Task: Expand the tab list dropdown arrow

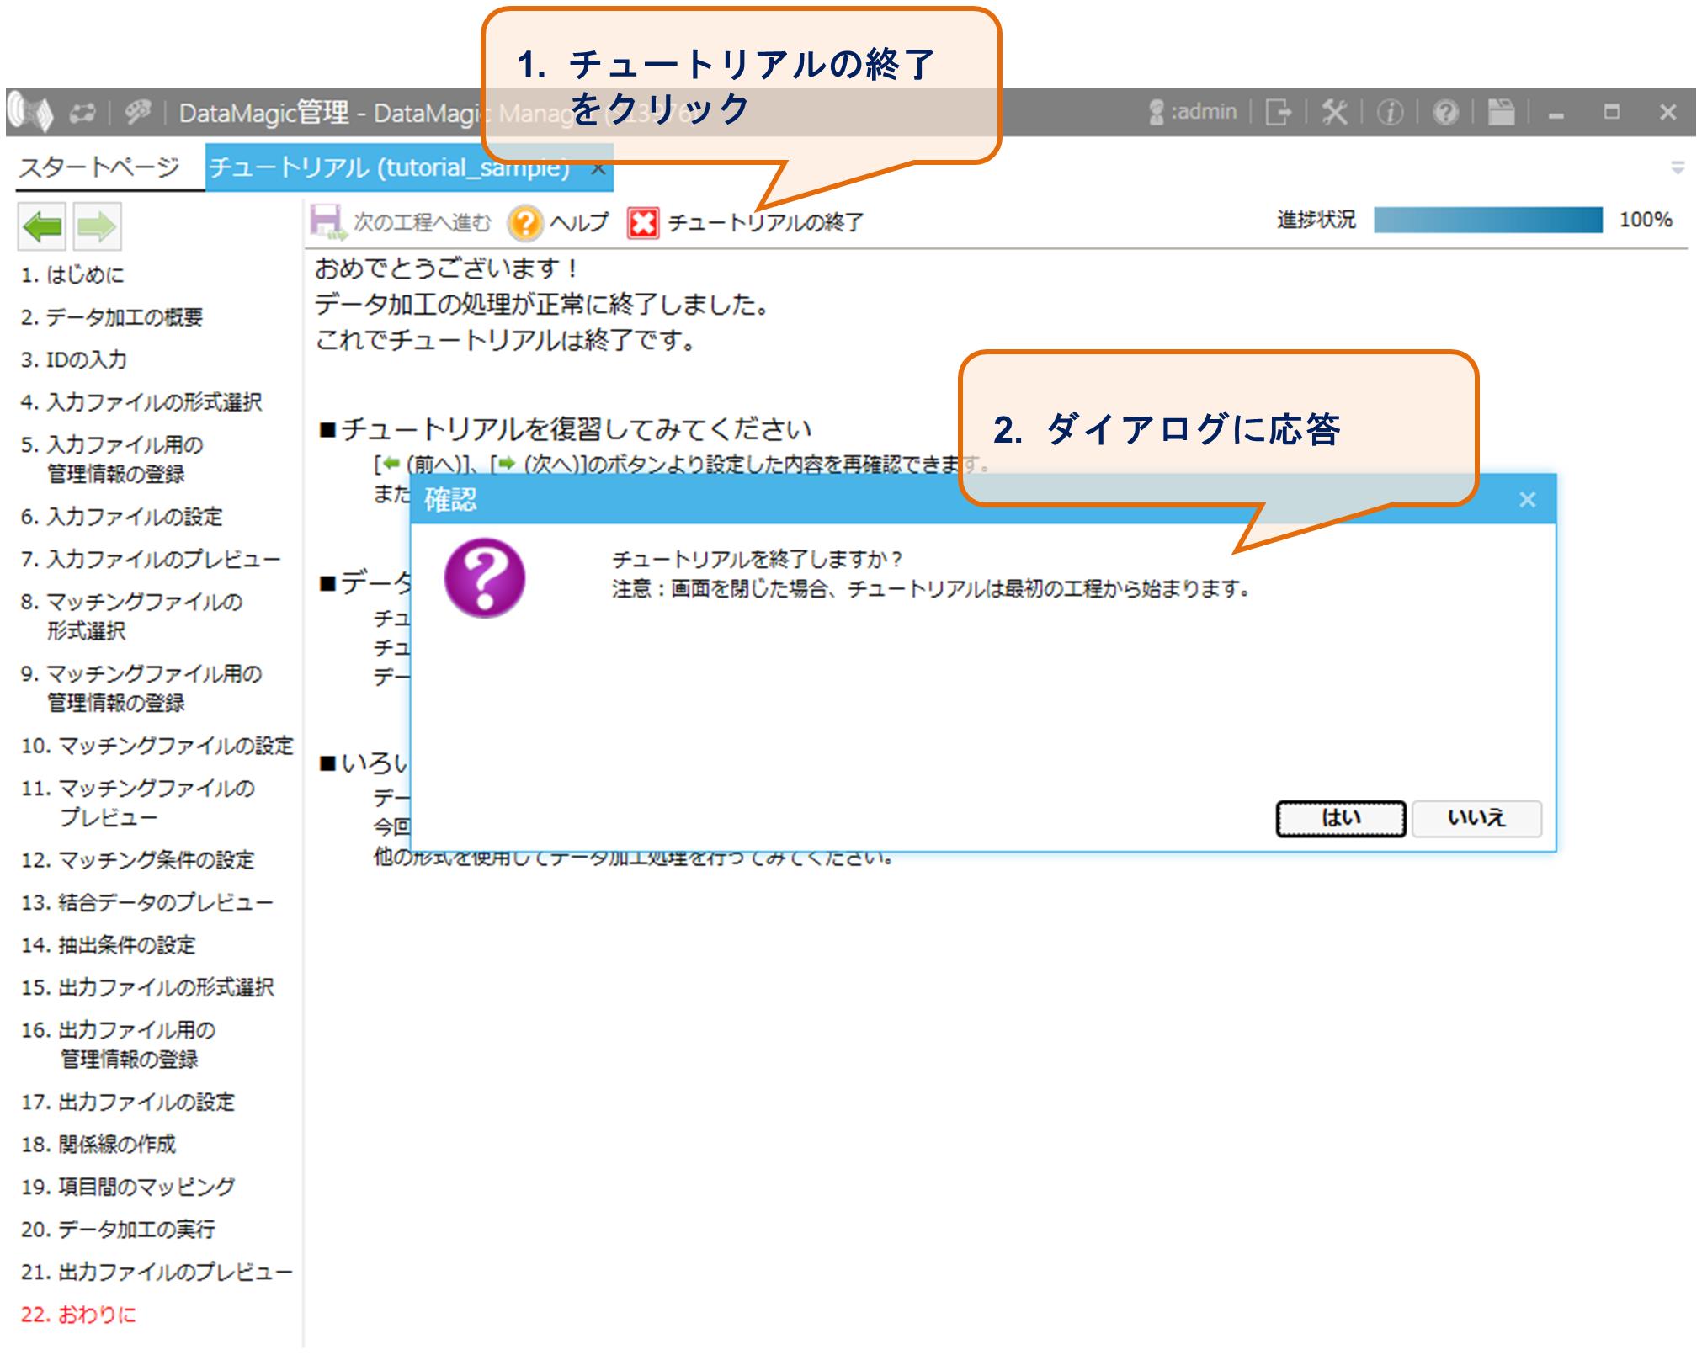Action: tap(1677, 168)
